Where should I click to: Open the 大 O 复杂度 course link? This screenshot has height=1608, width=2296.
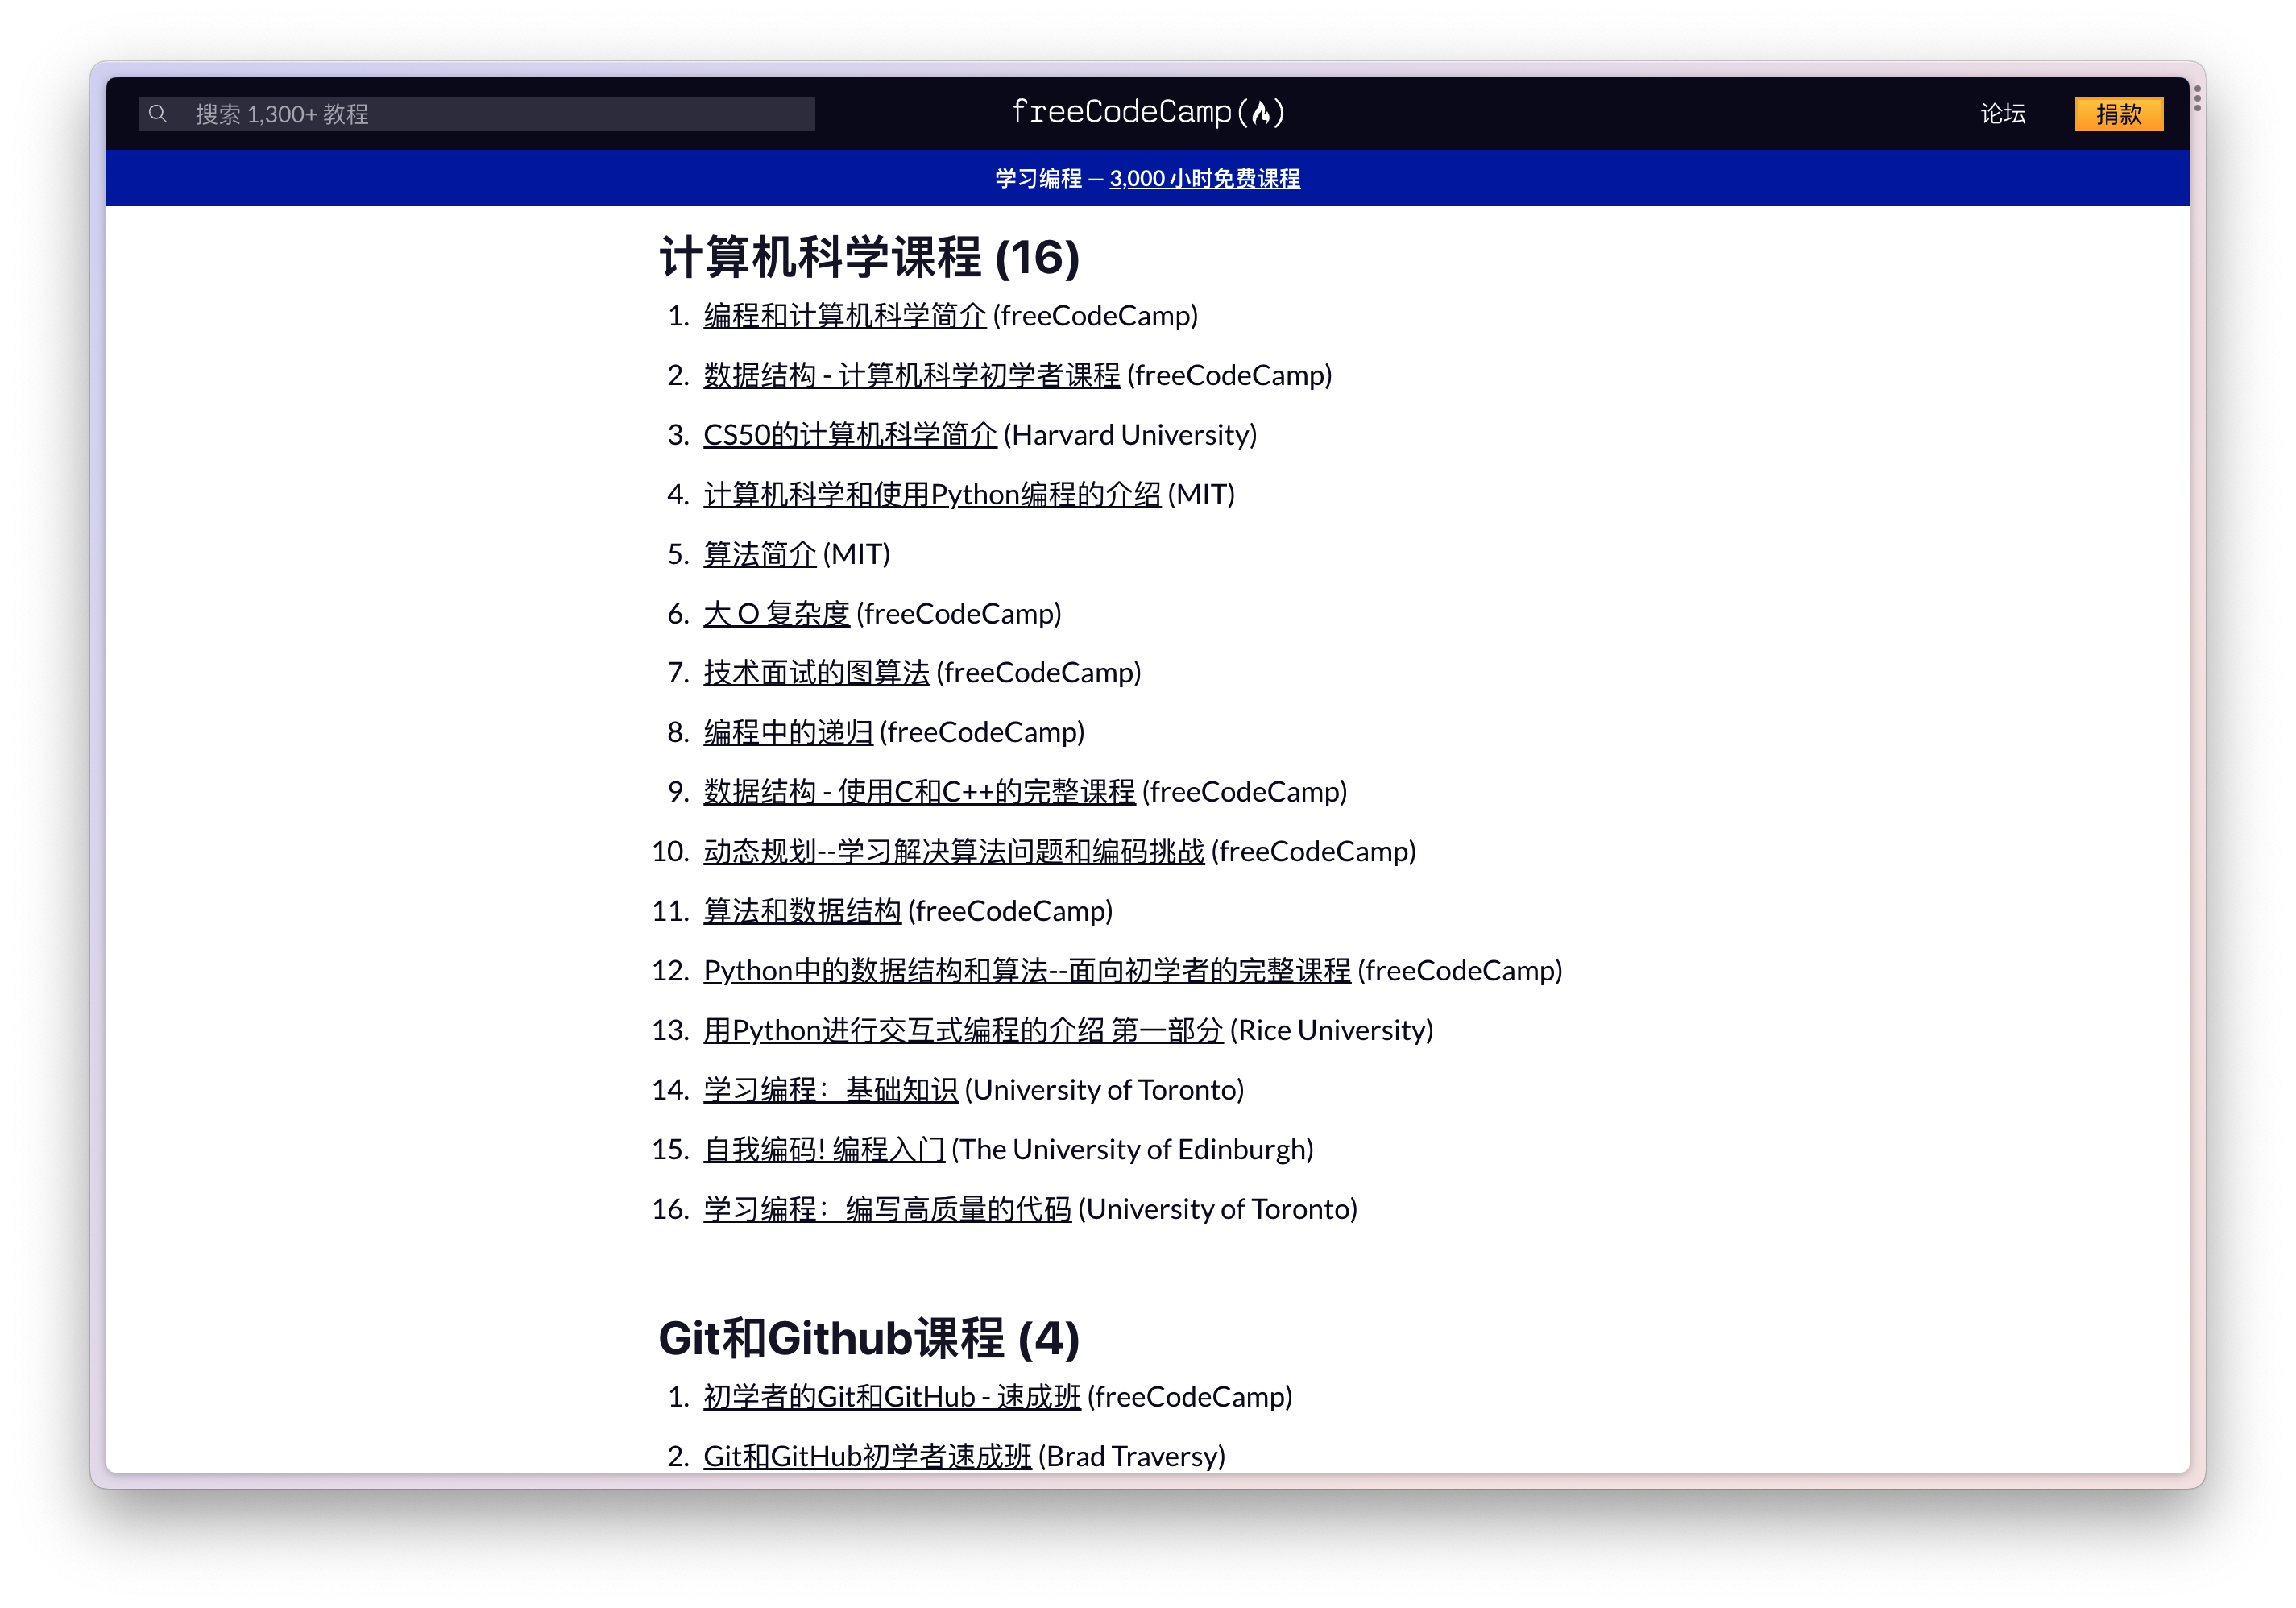pos(776,614)
